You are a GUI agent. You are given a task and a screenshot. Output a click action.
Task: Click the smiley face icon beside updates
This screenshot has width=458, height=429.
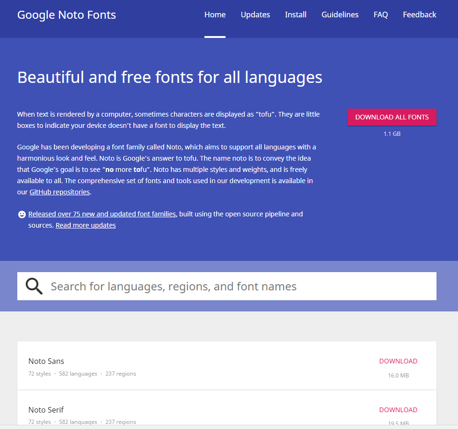tap(22, 214)
